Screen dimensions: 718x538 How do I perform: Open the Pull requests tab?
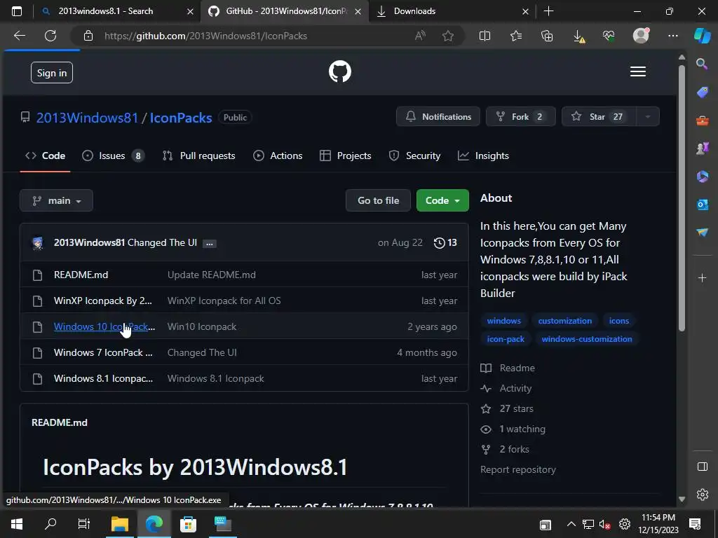tap(198, 156)
